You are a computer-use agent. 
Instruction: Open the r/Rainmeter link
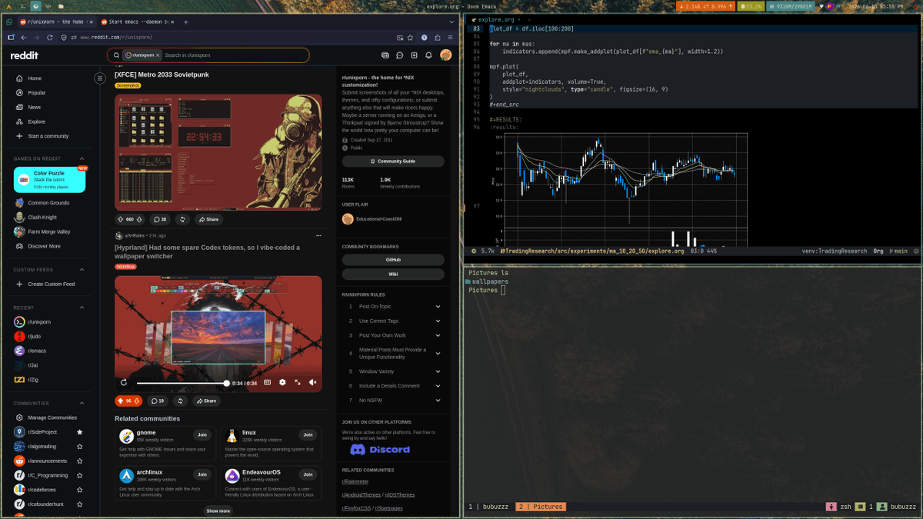point(355,481)
